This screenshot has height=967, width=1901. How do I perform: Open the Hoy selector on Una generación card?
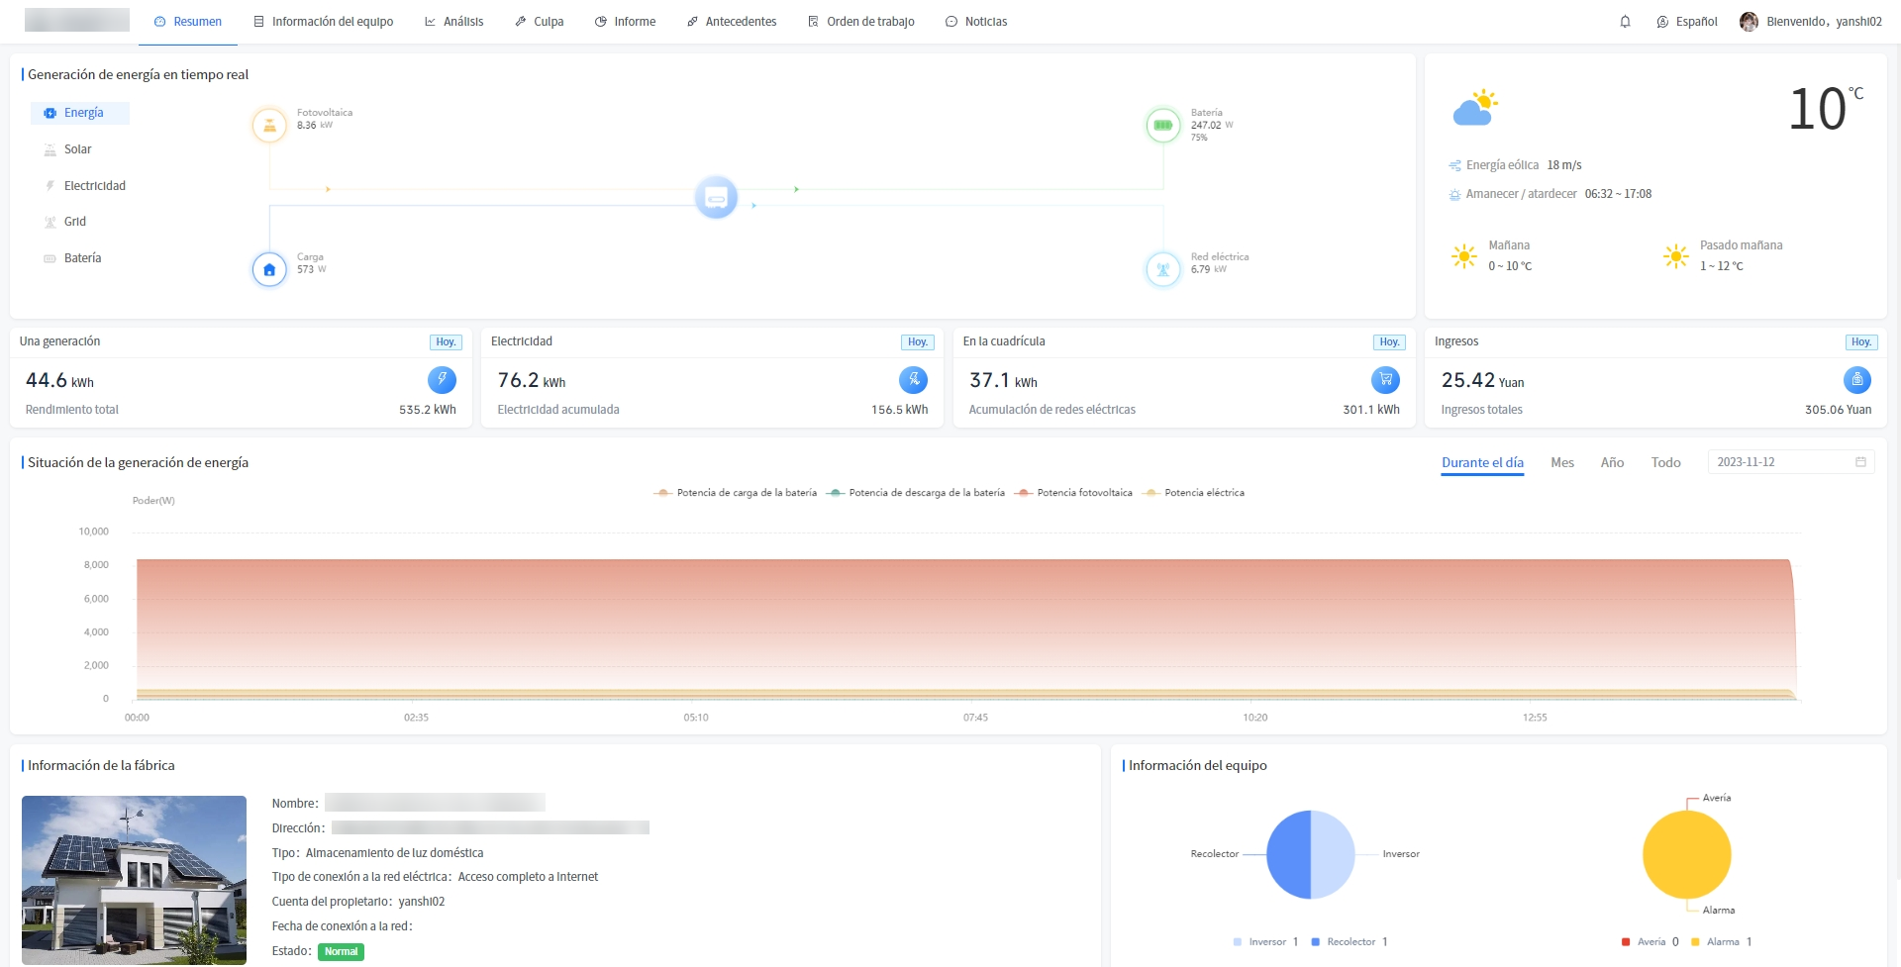446,342
